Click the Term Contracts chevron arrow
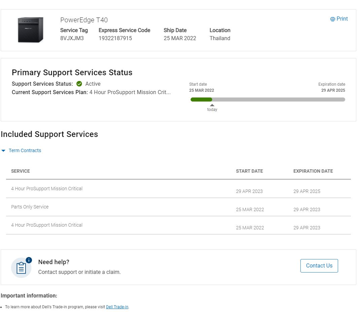This screenshot has height=312, width=360. click(x=4, y=150)
